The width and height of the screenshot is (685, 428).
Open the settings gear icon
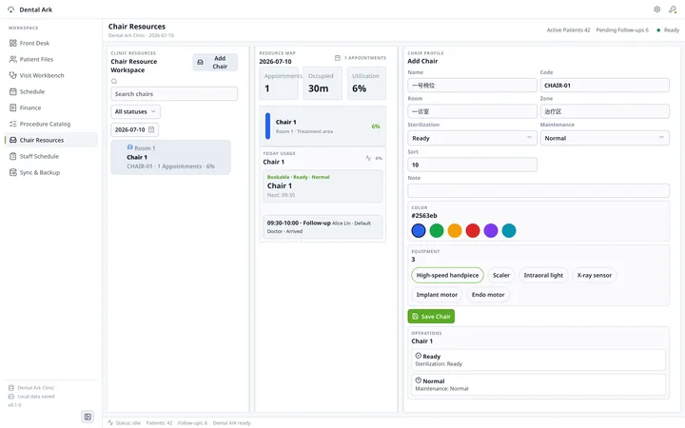pos(656,10)
